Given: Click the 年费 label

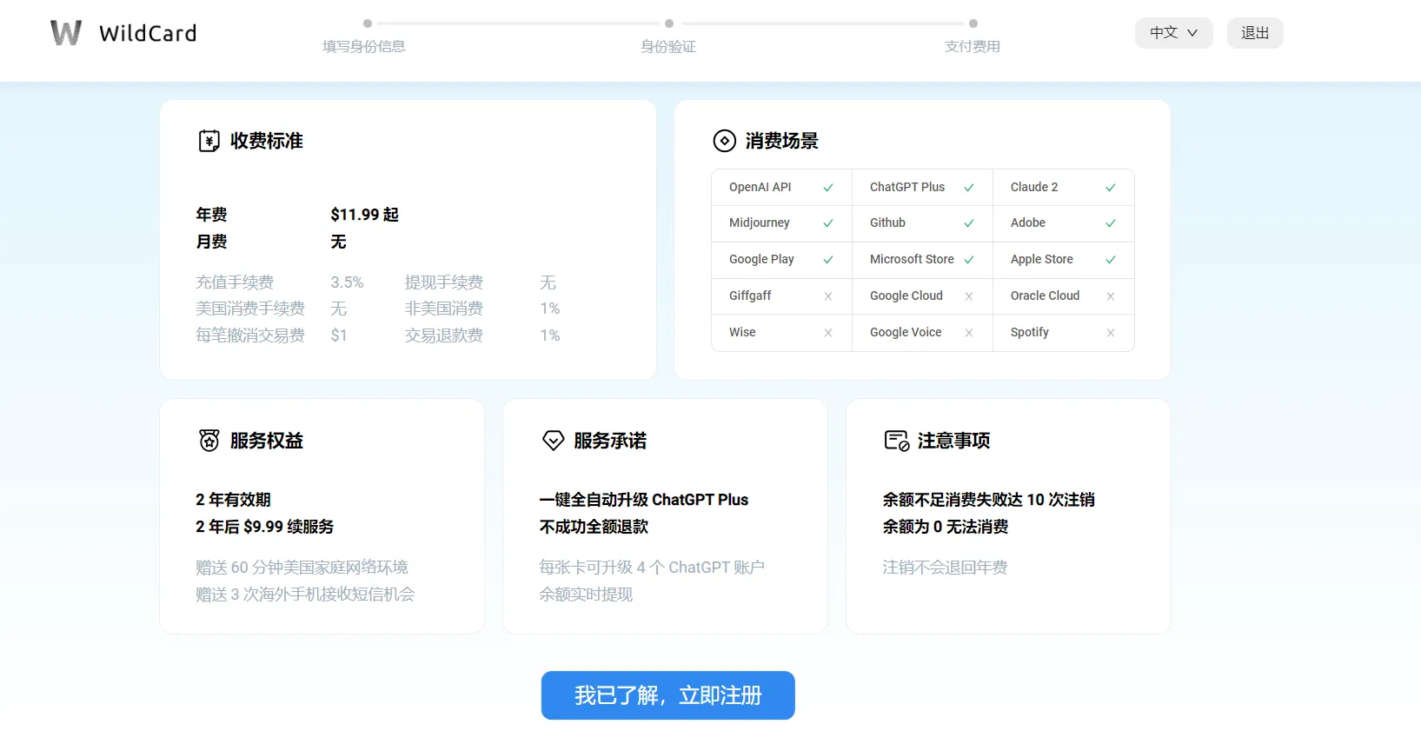Looking at the screenshot, I should coord(211,215).
